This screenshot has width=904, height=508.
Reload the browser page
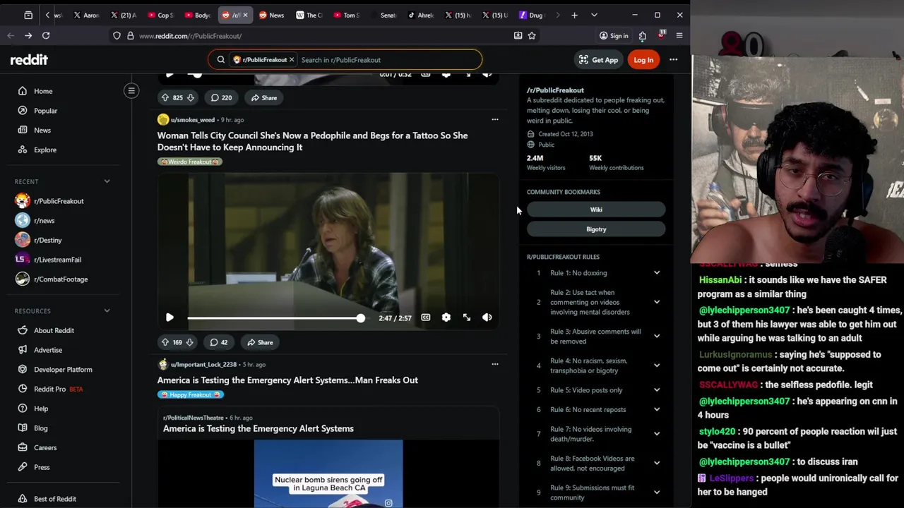46,35
